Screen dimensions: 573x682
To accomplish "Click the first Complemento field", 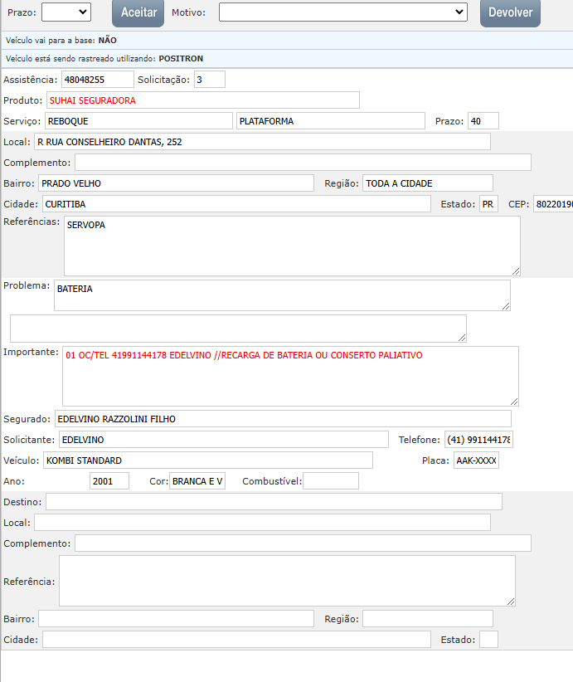I will tap(303, 163).
